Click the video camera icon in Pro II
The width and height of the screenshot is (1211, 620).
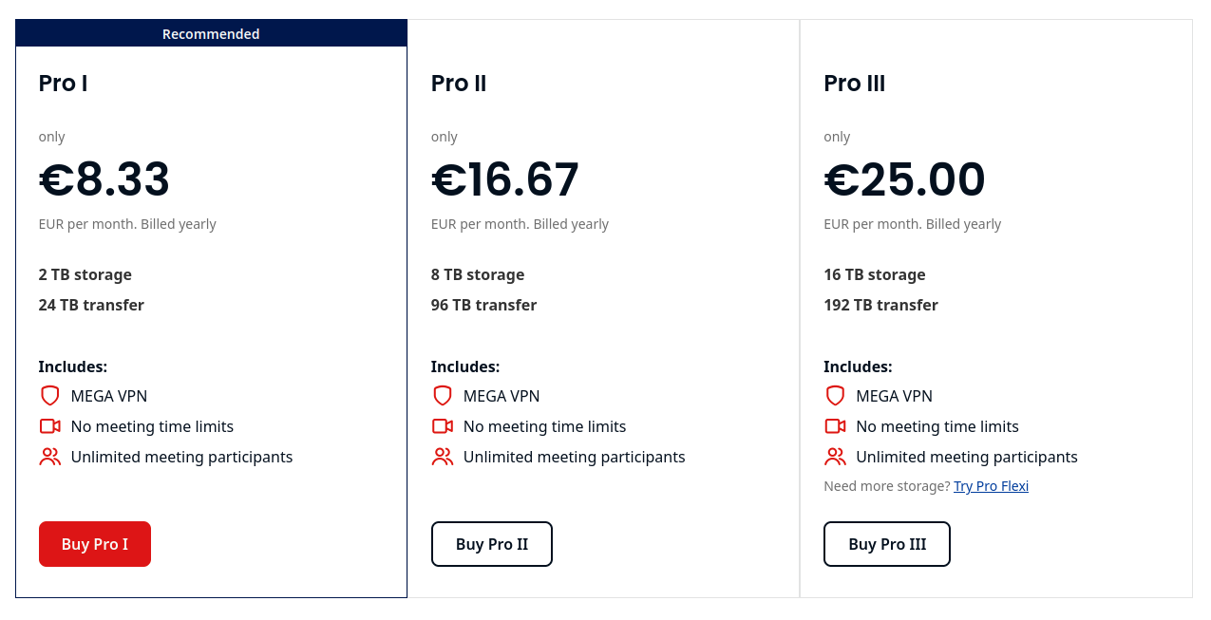click(x=442, y=426)
